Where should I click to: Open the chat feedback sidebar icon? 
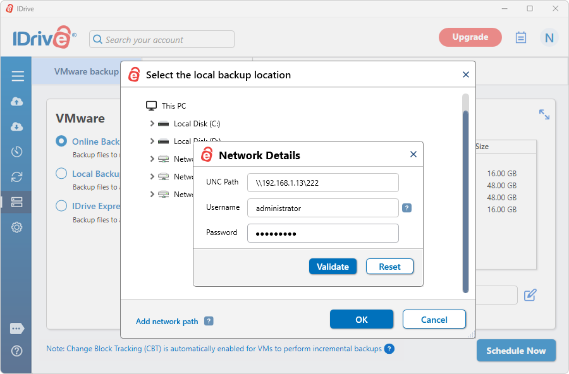point(17,329)
